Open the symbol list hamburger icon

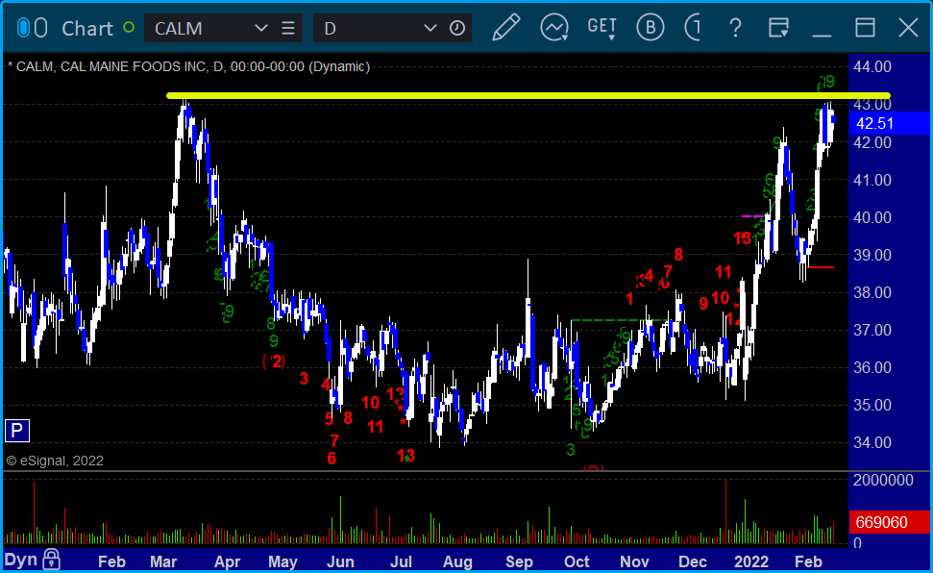pyautogui.click(x=288, y=28)
